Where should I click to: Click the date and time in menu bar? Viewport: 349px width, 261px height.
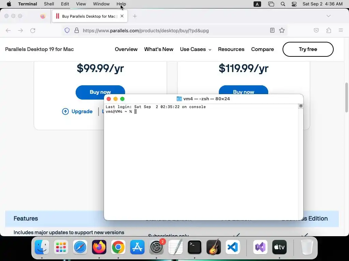(x=322, y=4)
